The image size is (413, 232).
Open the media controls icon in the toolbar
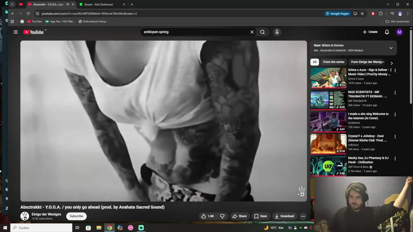[x=392, y=14]
